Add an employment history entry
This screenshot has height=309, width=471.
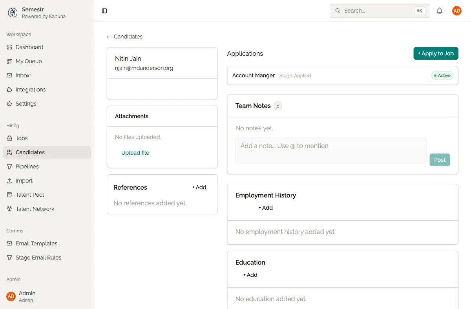[266, 208]
